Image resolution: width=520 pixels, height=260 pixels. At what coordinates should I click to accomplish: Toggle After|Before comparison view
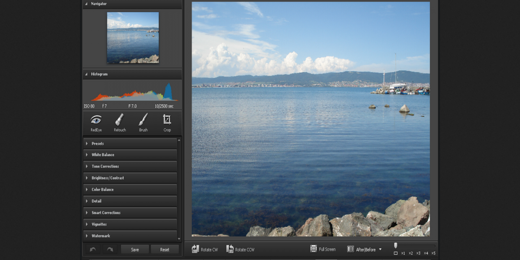361,249
